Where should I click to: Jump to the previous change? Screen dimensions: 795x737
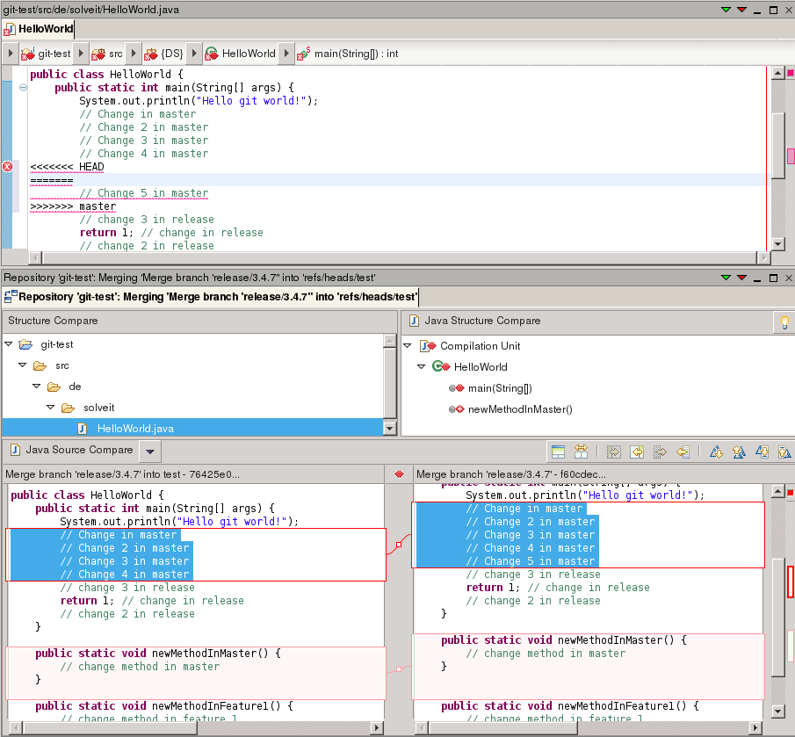[784, 452]
